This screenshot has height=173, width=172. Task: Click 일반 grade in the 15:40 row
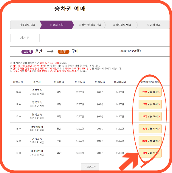tap(59, 129)
